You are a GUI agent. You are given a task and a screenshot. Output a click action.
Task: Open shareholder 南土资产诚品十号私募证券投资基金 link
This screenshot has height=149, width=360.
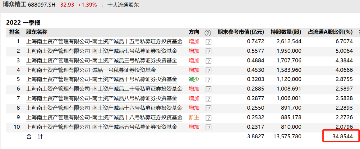click(x=102, y=79)
